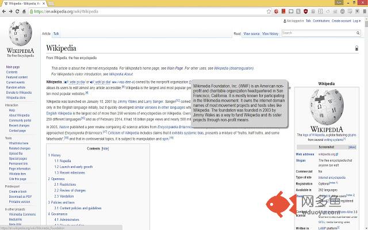This screenshot has width=368, height=230.
Task: Play the first pronunciation audio icon
Action: [66, 82]
